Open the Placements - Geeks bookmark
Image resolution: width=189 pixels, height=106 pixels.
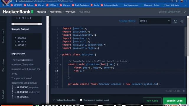(x=151, y=5)
